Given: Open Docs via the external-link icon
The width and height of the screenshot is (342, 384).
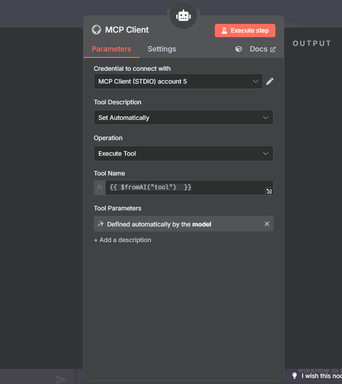Looking at the screenshot, I should (x=274, y=49).
